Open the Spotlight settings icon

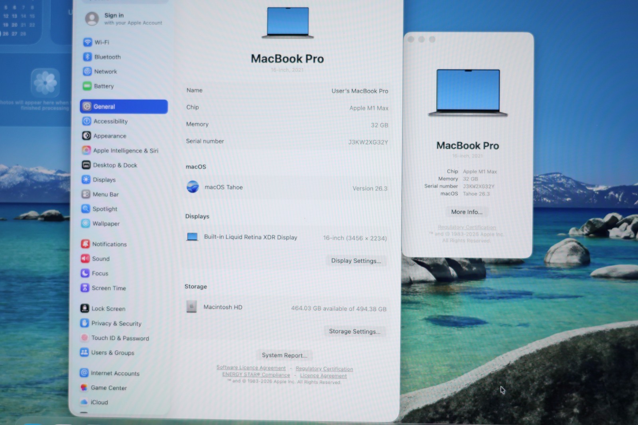tap(86, 209)
